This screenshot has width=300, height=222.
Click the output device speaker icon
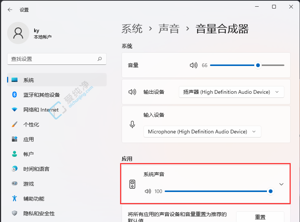coord(132,92)
